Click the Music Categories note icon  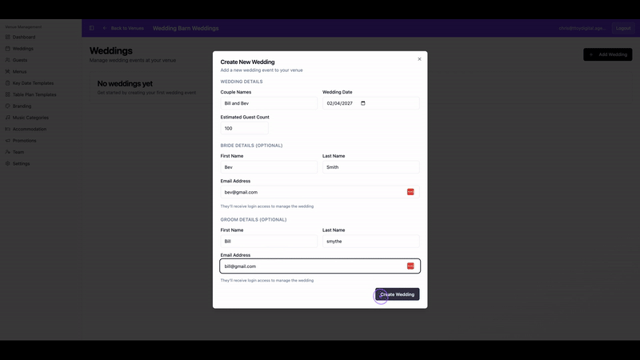click(x=7, y=118)
